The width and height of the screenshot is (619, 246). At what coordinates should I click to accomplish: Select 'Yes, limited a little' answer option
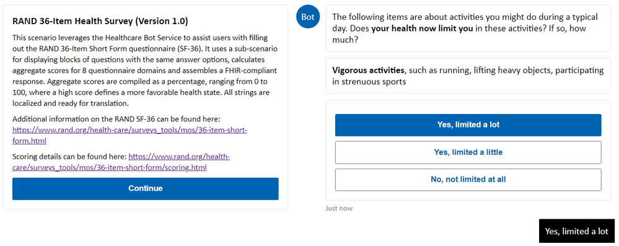(468, 152)
